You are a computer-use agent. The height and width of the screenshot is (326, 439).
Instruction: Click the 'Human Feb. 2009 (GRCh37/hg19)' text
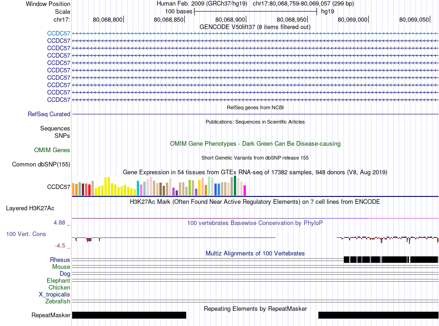[x=202, y=4]
